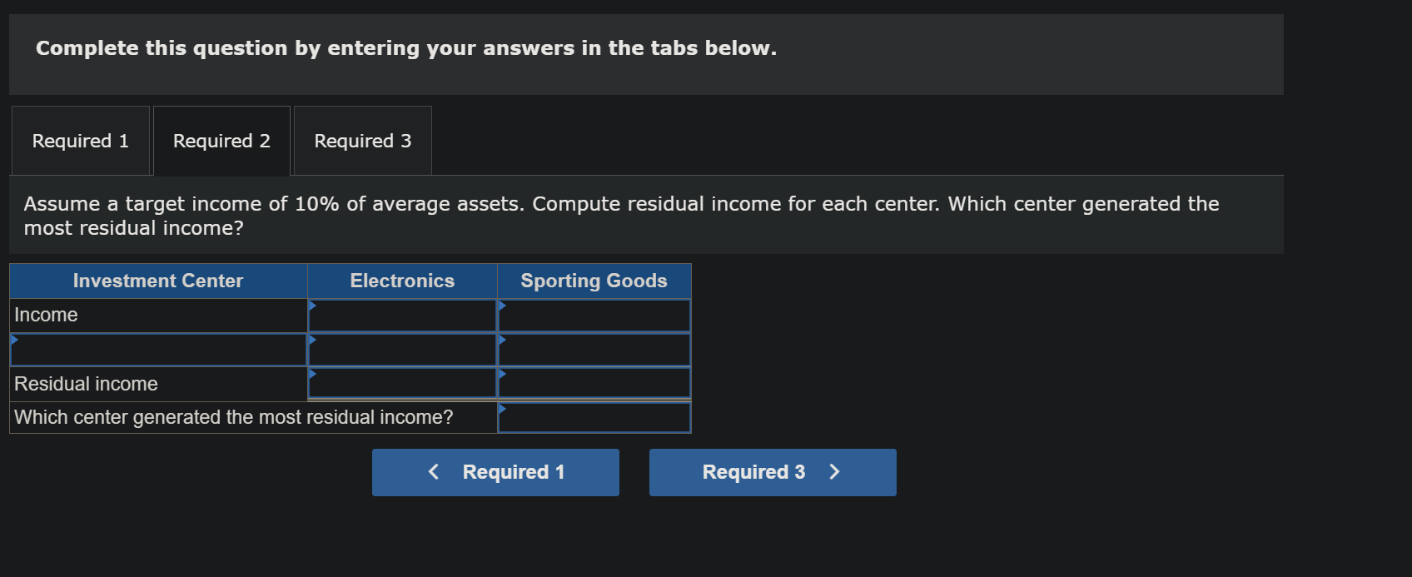
Task: Select the empty Electronics cell in second row
Action: tap(402, 349)
